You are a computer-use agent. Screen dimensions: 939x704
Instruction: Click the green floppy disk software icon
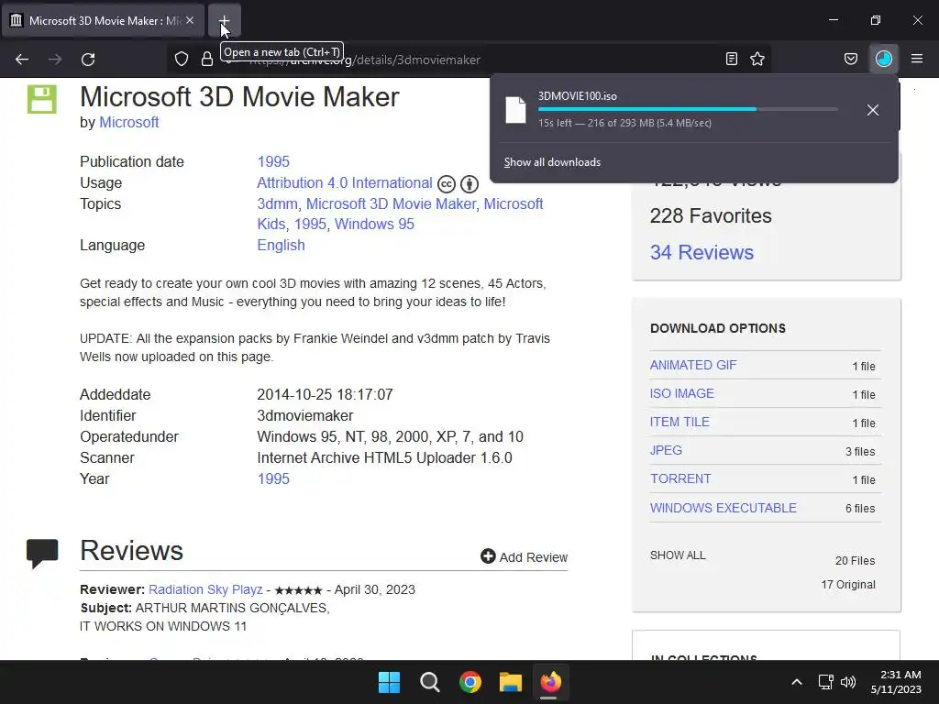(x=42, y=99)
